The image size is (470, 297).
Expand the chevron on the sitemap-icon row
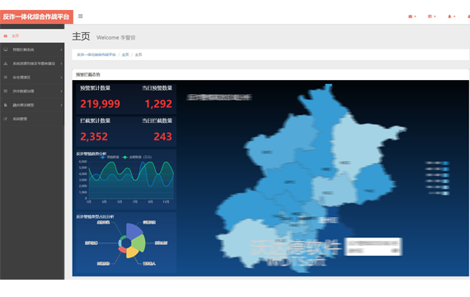(61, 64)
